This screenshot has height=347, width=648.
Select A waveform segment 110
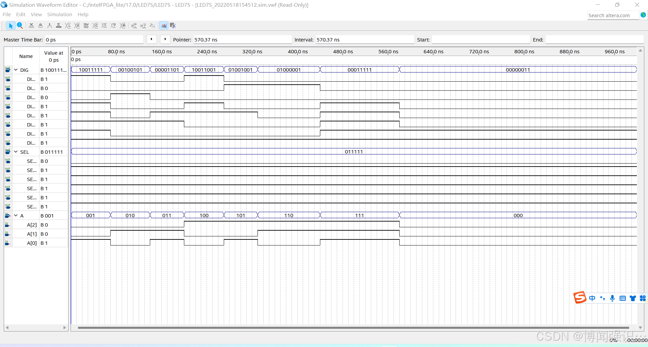tap(289, 215)
